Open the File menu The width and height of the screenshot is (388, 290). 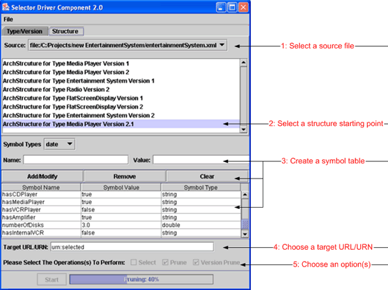[x=8, y=19]
